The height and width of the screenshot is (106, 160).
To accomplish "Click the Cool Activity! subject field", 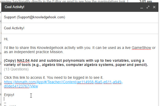I will coord(80,28).
